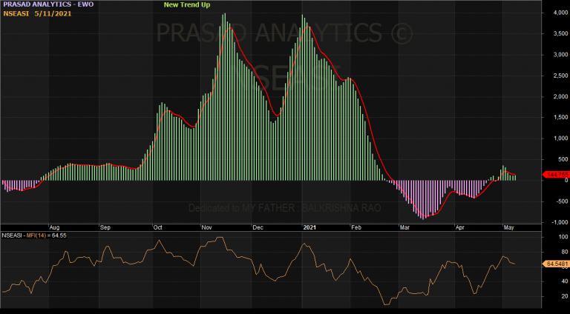Screen dimensions: 570x314
Task: Click the Feb label on the time axis
Action: tap(356, 227)
